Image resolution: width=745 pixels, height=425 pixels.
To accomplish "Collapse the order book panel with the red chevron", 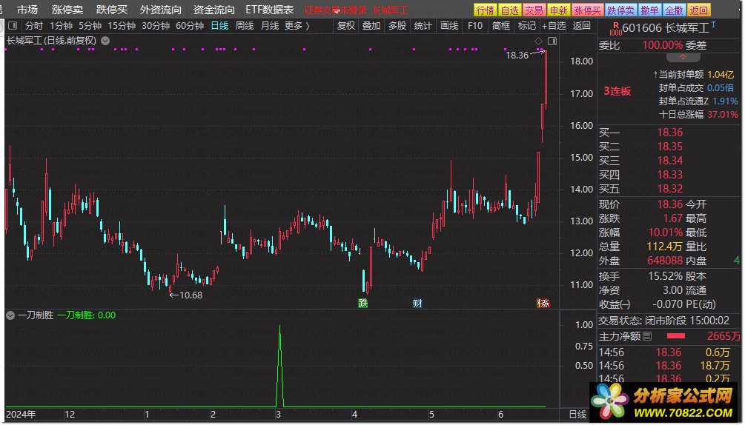I will [x=683, y=58].
